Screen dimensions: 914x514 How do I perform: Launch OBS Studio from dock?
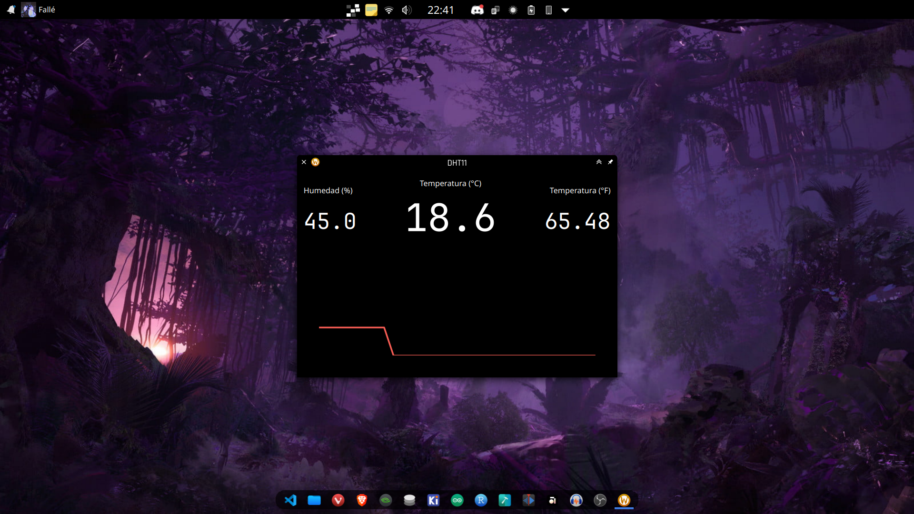(600, 500)
